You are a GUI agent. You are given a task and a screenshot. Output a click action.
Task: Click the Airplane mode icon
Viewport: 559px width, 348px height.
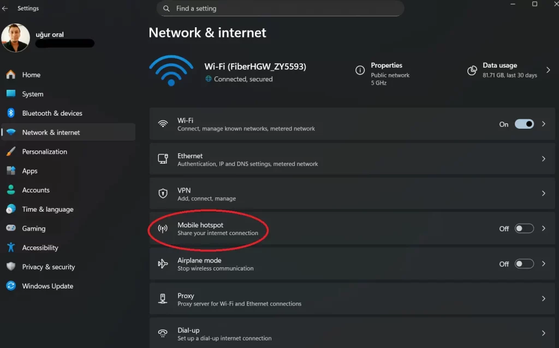click(x=163, y=264)
